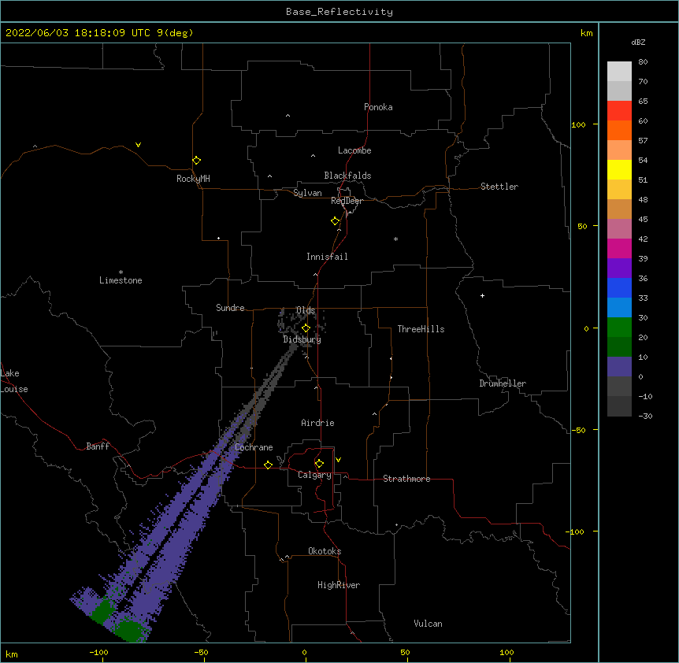The height and width of the screenshot is (663, 679).
Task: Pick the red swatch in the dBZ legend
Action: coord(619,110)
